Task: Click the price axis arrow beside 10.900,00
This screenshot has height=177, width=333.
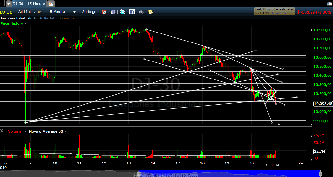Action: 311,30
